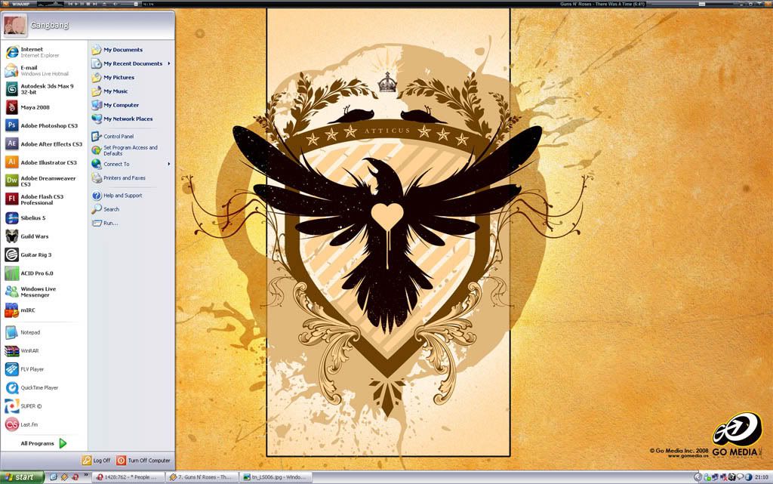Click Log Off button
This screenshot has height=484, width=773.
click(97, 461)
